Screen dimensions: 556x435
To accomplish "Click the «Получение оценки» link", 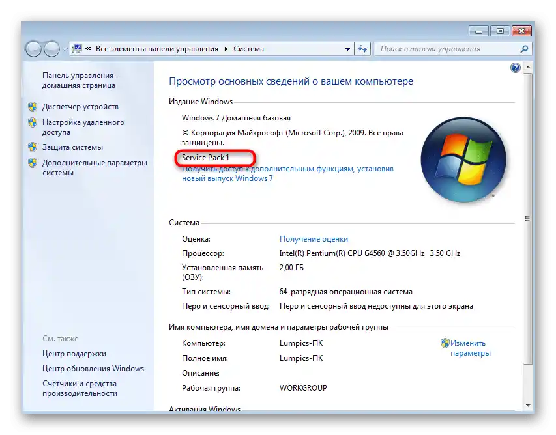I will tap(314, 239).
